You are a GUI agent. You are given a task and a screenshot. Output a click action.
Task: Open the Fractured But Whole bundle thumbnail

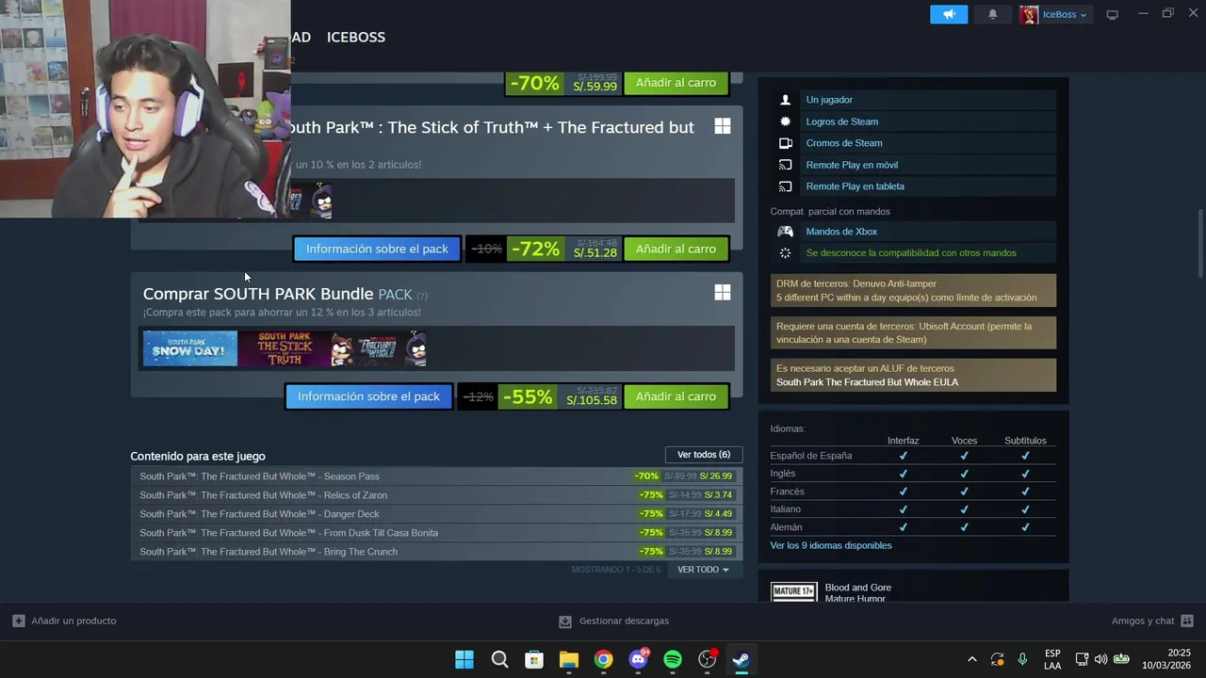coord(379,348)
